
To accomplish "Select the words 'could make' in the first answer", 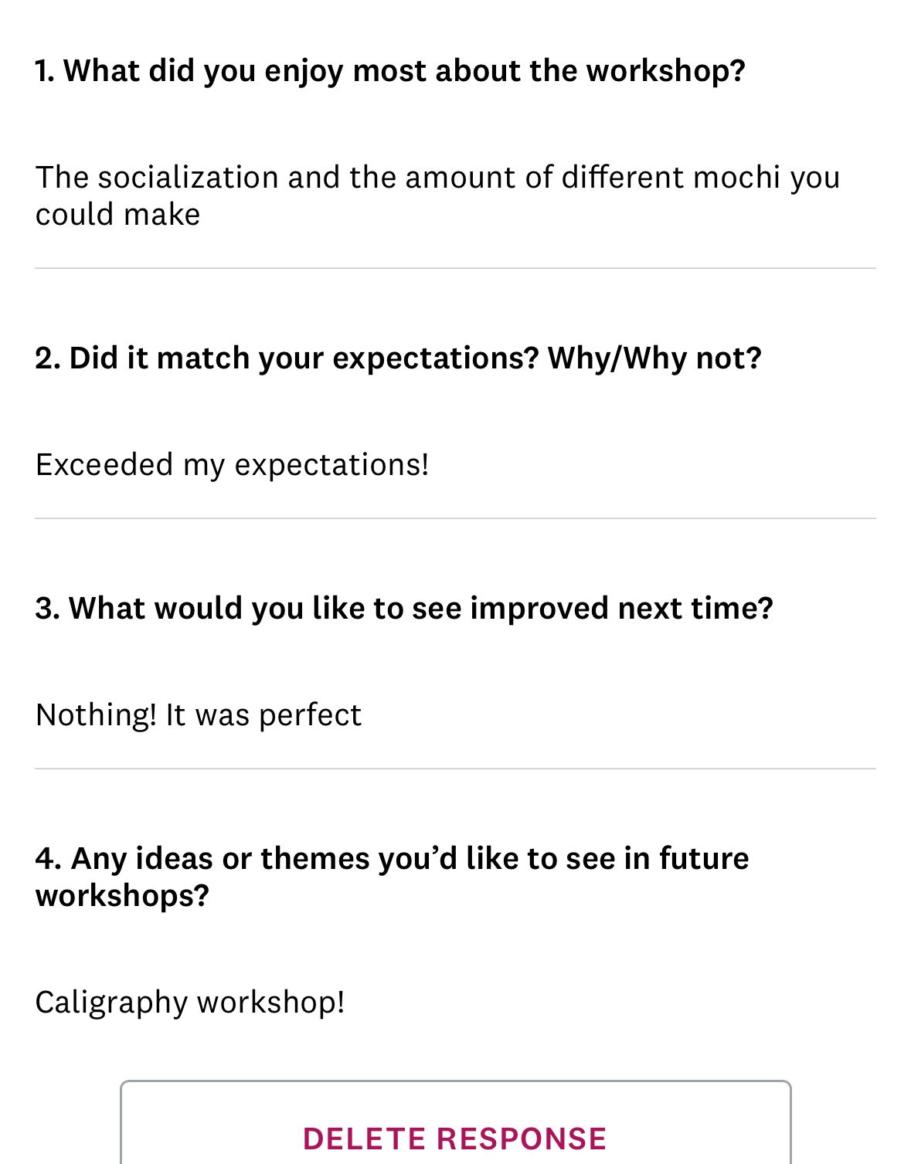I will (x=117, y=213).
